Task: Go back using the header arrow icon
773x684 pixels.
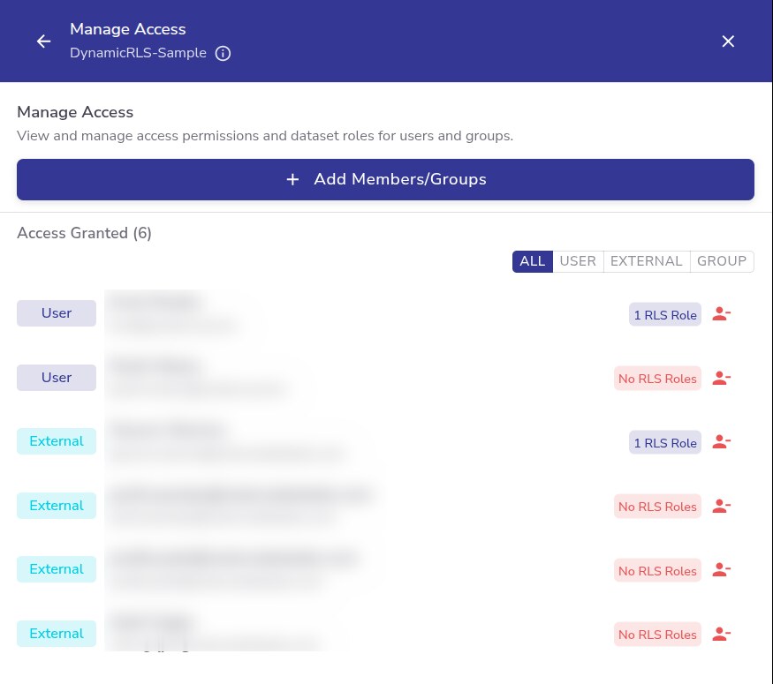Action: [43, 41]
